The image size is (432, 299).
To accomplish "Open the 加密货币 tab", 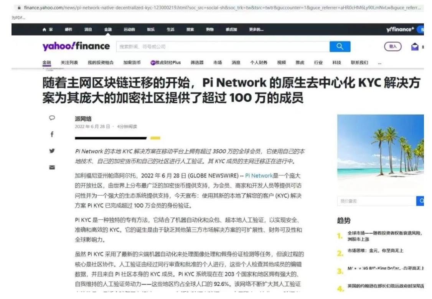I will tap(132, 63).
